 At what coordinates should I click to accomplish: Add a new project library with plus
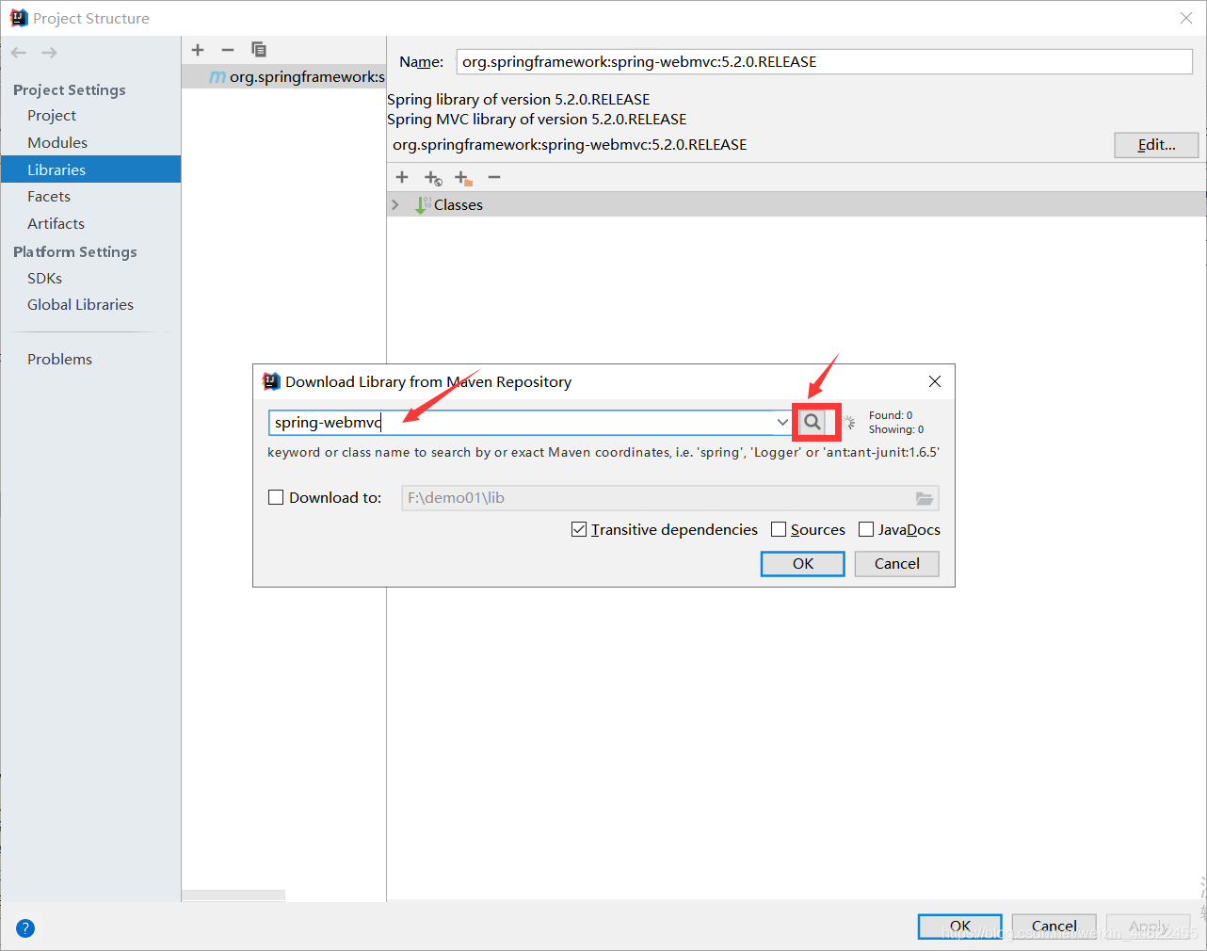click(198, 50)
